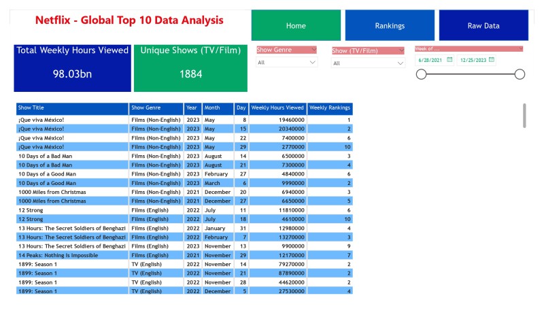
Task: Click the 'March' month cell
Action: [212, 183]
